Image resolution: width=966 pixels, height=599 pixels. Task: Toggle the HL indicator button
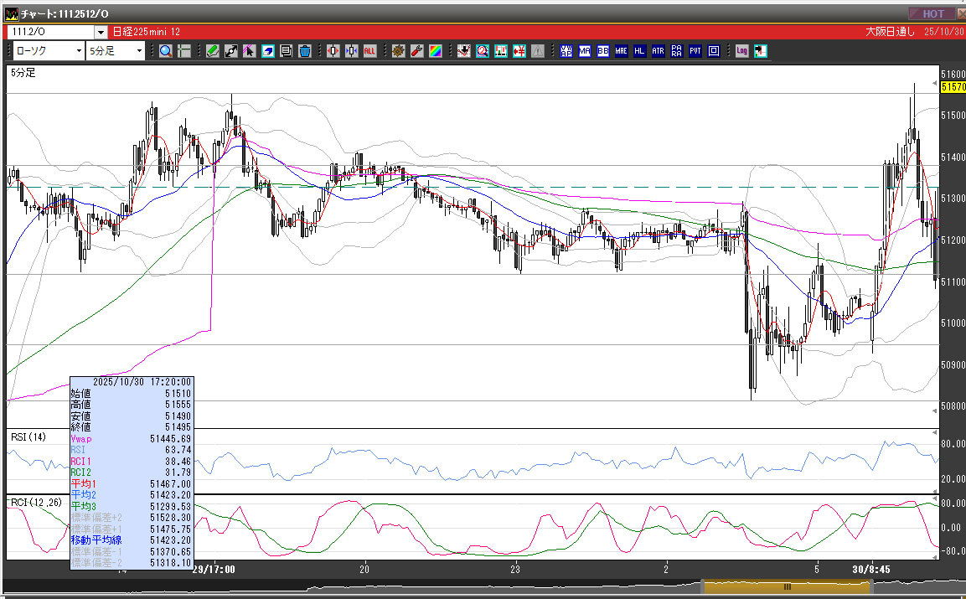tap(639, 51)
